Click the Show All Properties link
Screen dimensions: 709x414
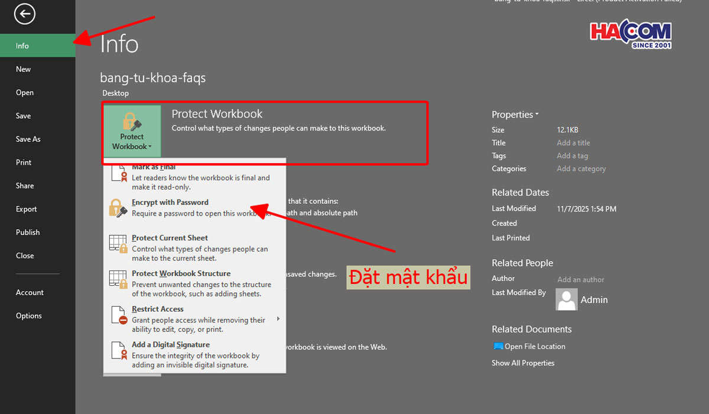[523, 363]
